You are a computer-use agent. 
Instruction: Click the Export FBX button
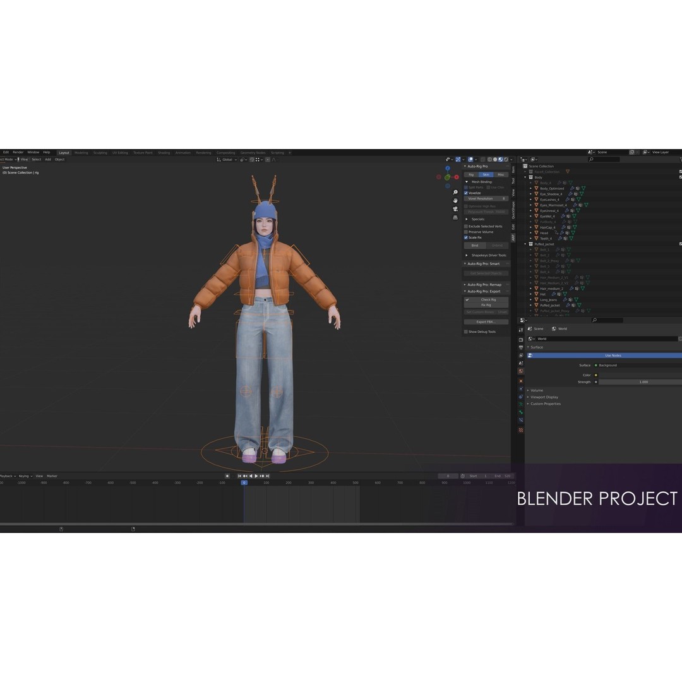(x=486, y=322)
